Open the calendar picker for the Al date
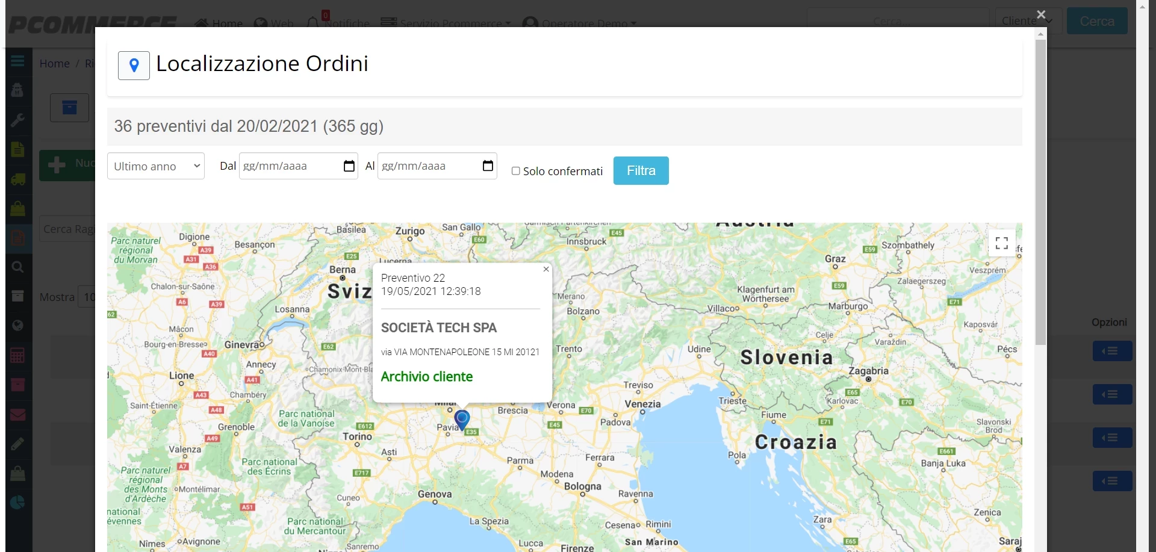Screen dimensions: 1156x552 (x=488, y=166)
